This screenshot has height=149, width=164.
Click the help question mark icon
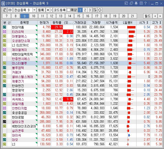click(x=145, y=3)
